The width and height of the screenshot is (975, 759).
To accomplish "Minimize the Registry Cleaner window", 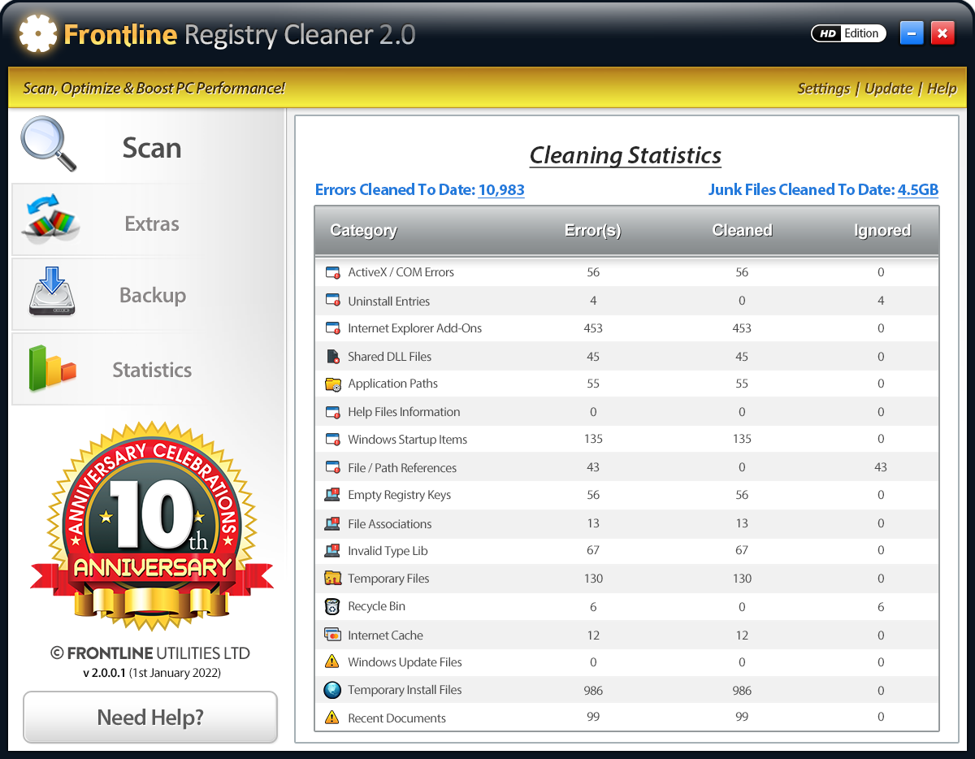I will pos(912,34).
